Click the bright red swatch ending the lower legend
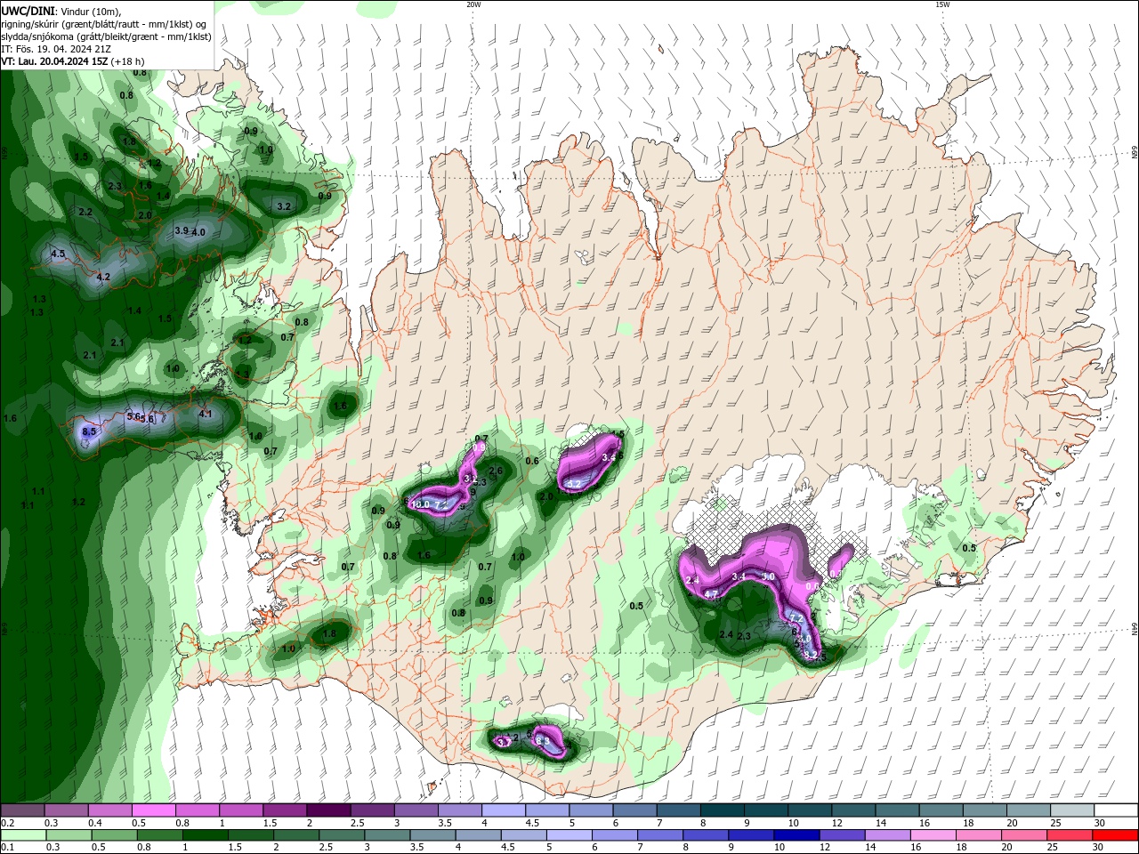This screenshot has width=1139, height=854. pos(1117,835)
